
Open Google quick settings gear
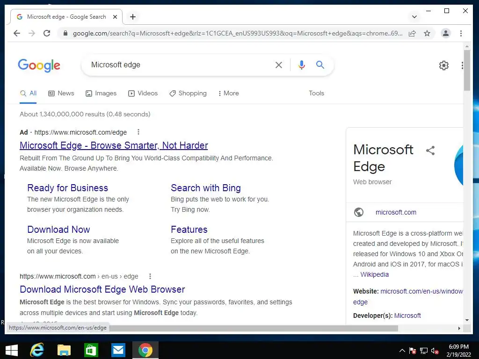tap(443, 65)
